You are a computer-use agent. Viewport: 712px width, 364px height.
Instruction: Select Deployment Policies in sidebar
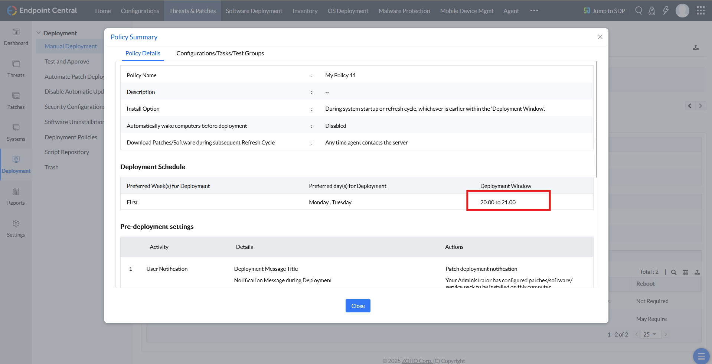pos(71,137)
